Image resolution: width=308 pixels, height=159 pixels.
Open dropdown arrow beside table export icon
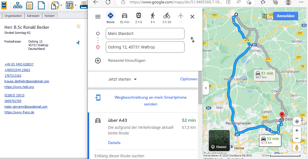pos(76,5)
